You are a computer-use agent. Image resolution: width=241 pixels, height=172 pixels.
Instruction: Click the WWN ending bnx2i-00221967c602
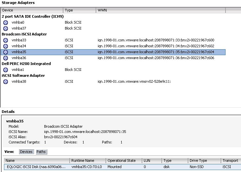pyautogui.click(x=156, y=46)
